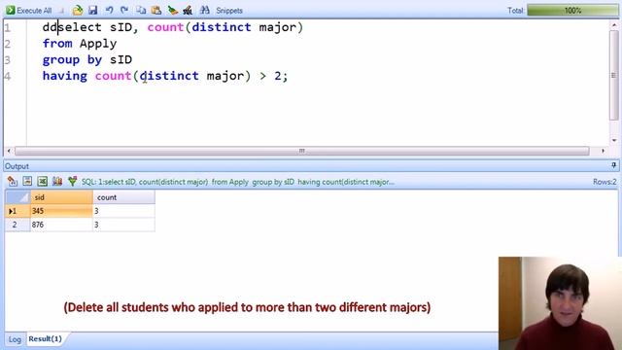Image resolution: width=622 pixels, height=350 pixels.
Task: Click the 'Rows:2' status text
Action: tap(605, 182)
